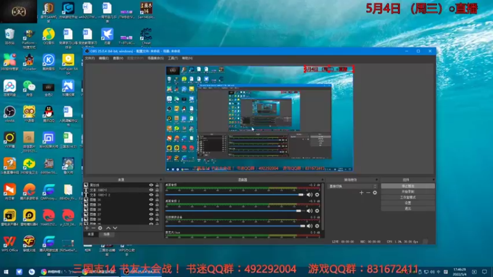
Task: Click the mixer panel's vertical scrollbar
Action: coord(323,207)
